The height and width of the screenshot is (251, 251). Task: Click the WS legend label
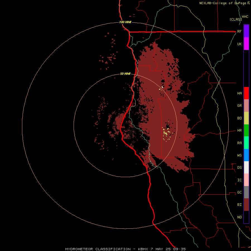pos(239,155)
